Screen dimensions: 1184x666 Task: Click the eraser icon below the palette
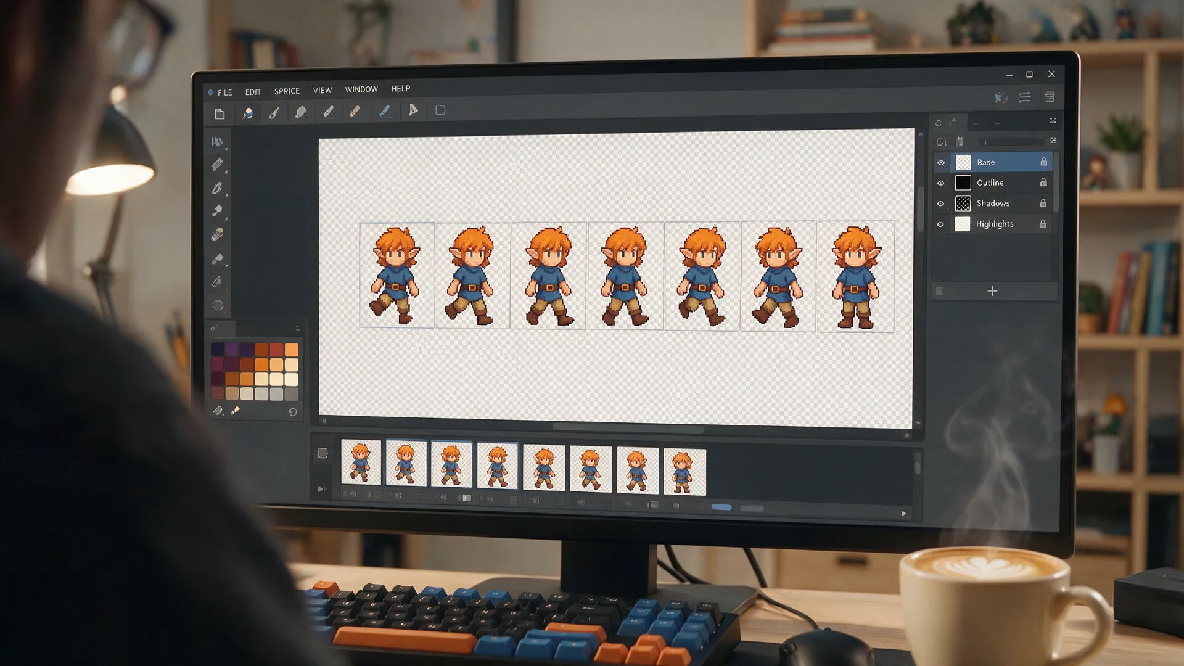click(218, 411)
